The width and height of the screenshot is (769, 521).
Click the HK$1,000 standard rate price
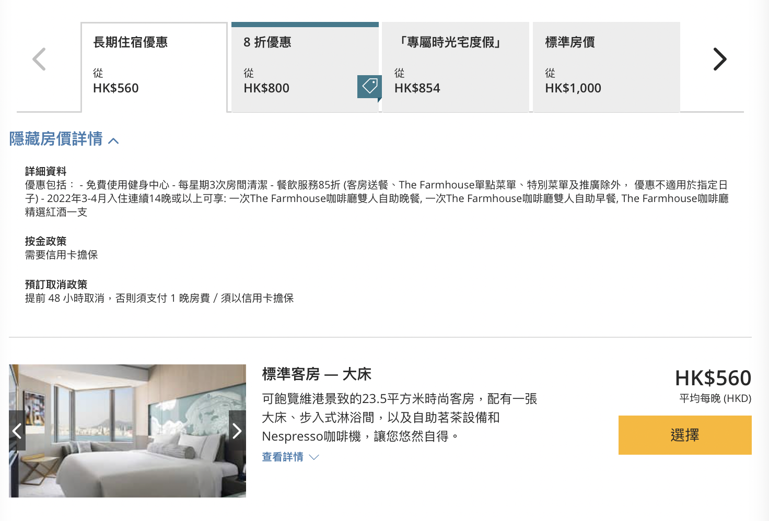pos(573,88)
